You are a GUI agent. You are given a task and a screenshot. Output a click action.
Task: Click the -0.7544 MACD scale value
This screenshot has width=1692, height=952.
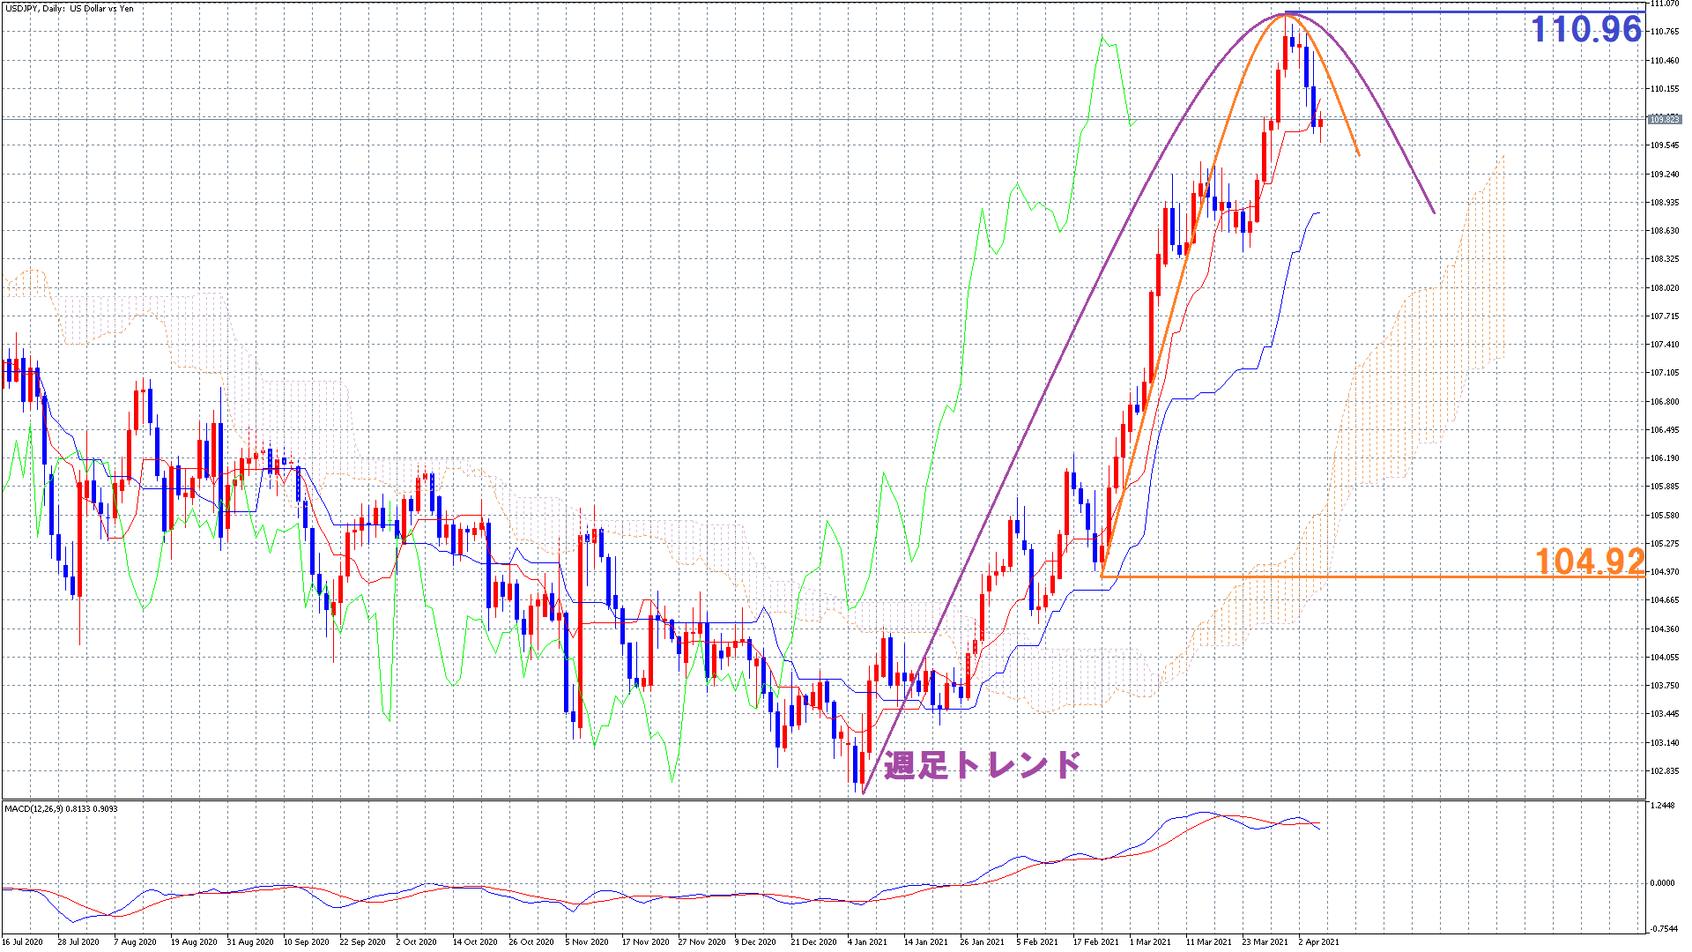(1662, 928)
